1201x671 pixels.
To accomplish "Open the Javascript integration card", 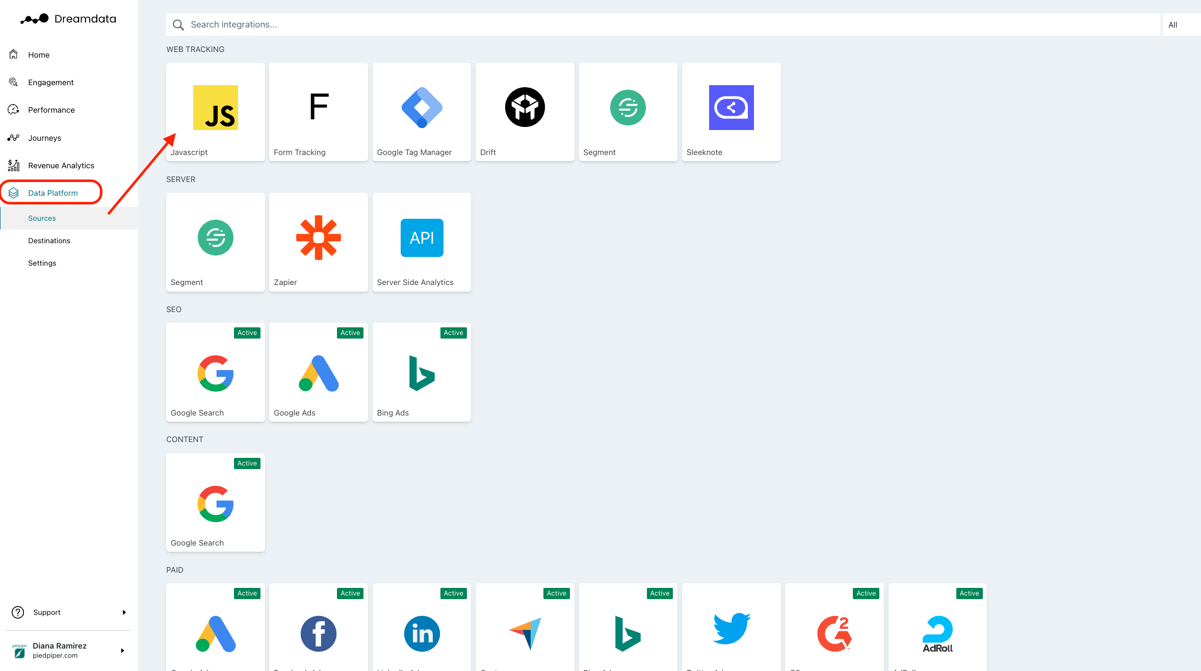I will click(x=215, y=112).
